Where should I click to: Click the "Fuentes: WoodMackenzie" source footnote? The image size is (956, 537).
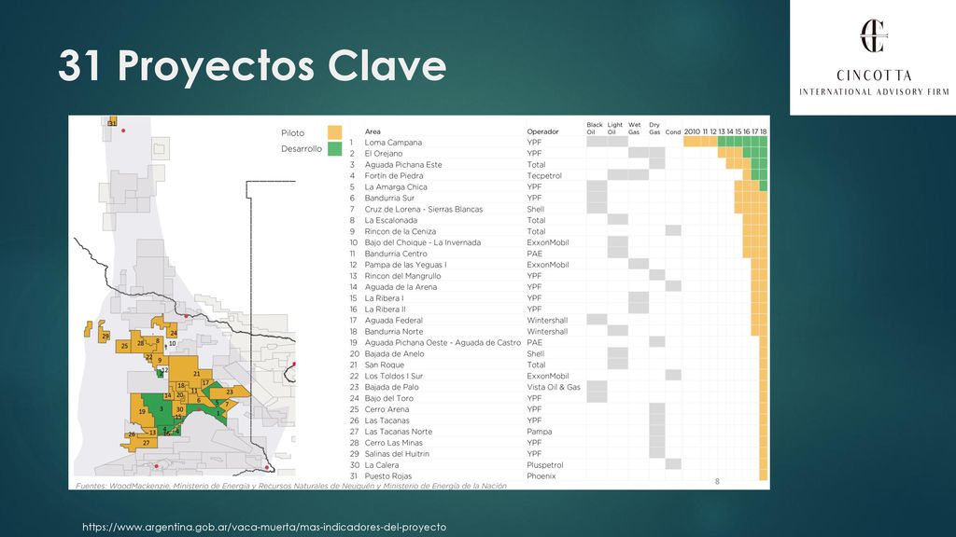[x=291, y=486]
